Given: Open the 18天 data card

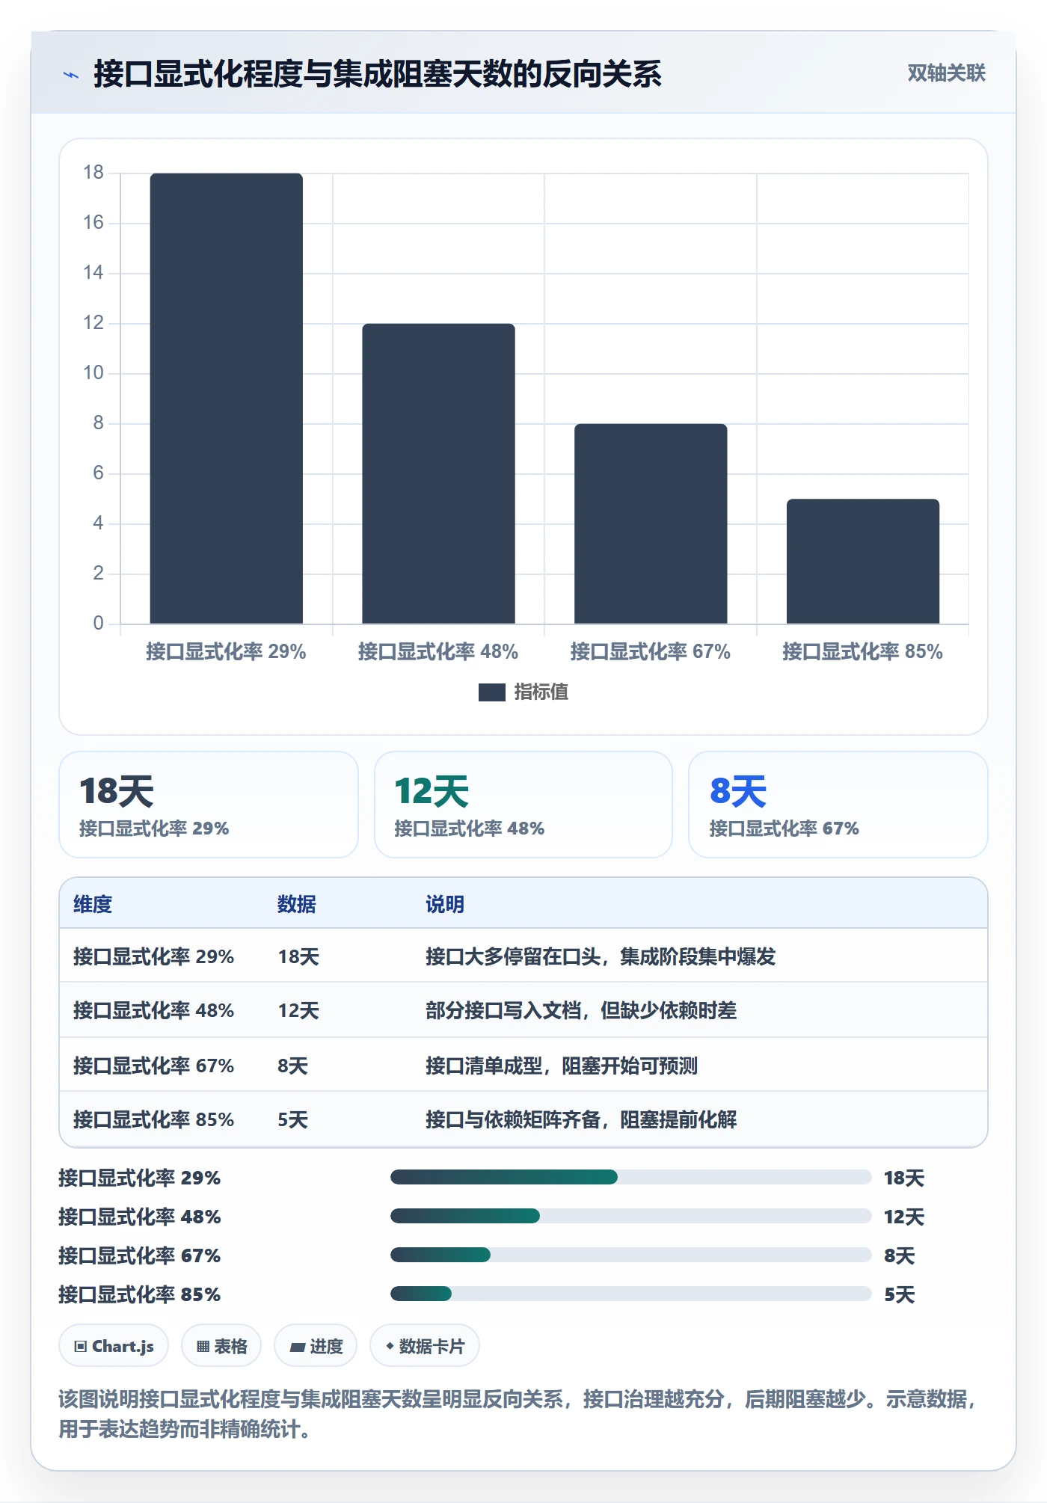Looking at the screenshot, I should 209,805.
